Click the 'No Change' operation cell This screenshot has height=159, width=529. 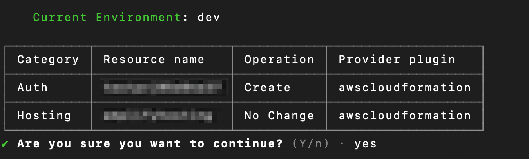[279, 116]
